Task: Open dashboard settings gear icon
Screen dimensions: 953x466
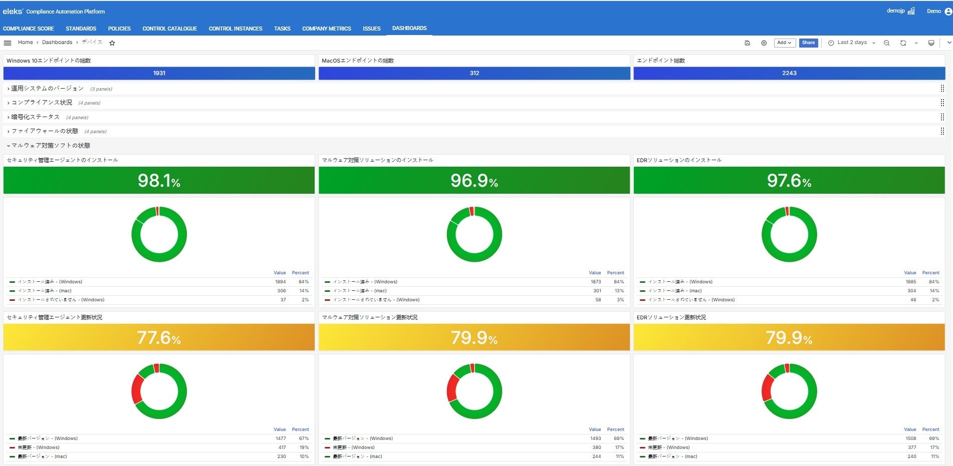Action: [x=764, y=43]
